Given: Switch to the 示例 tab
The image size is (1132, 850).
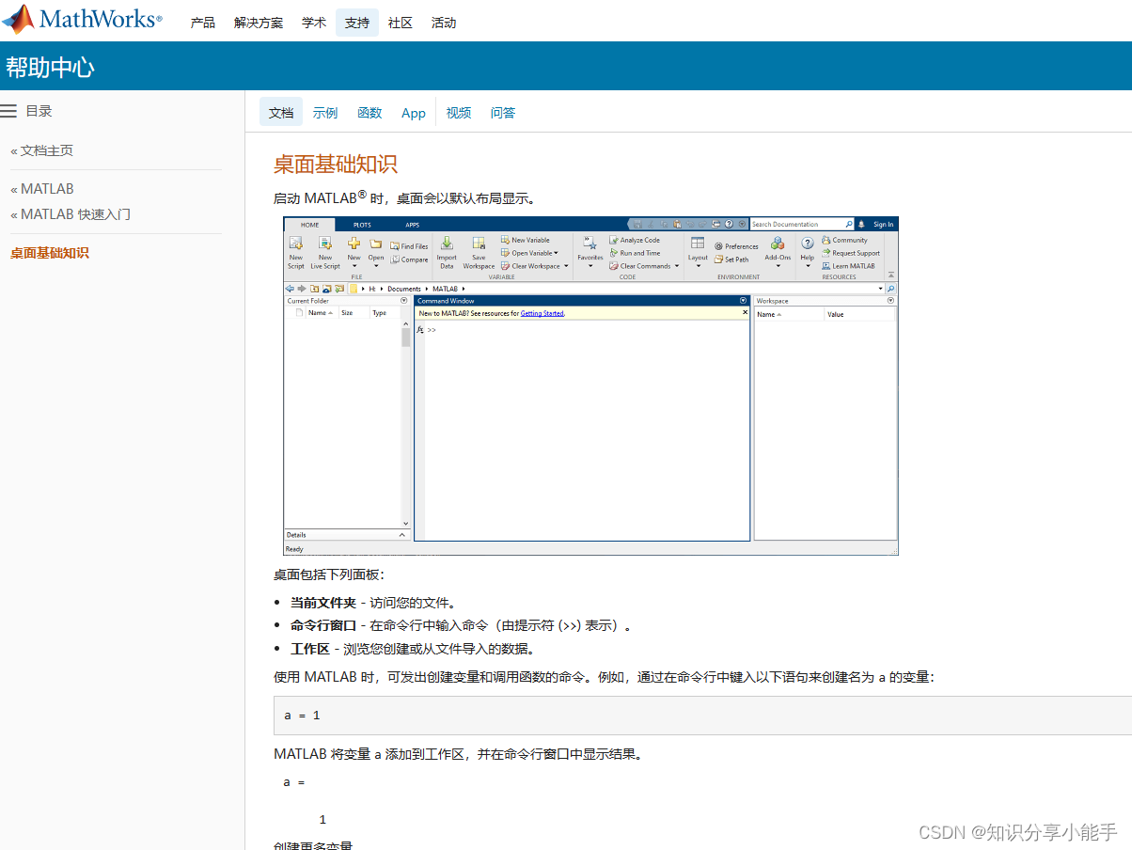Looking at the screenshot, I should click(325, 113).
